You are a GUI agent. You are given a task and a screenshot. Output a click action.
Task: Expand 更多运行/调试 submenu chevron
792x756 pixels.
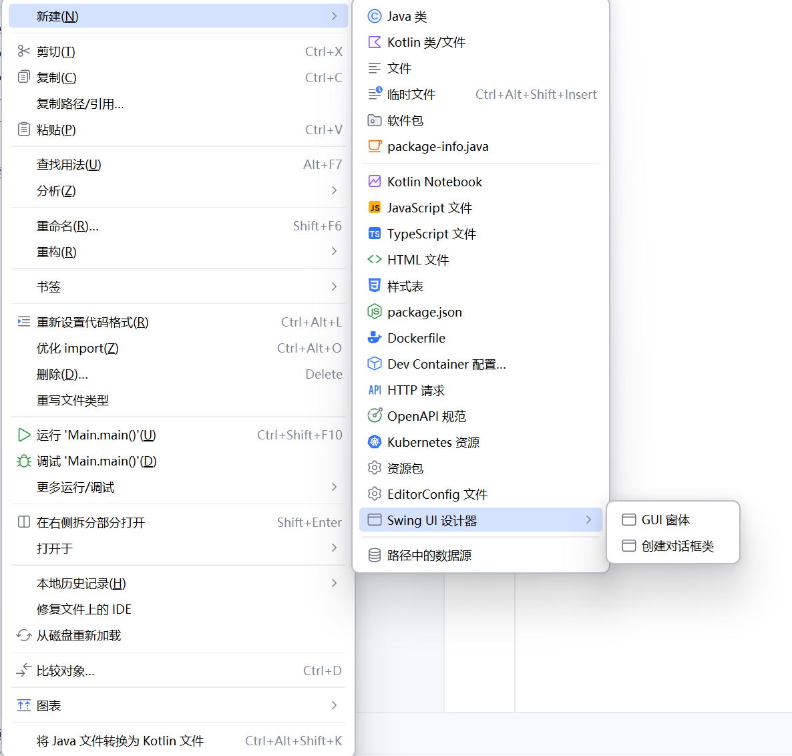point(335,487)
